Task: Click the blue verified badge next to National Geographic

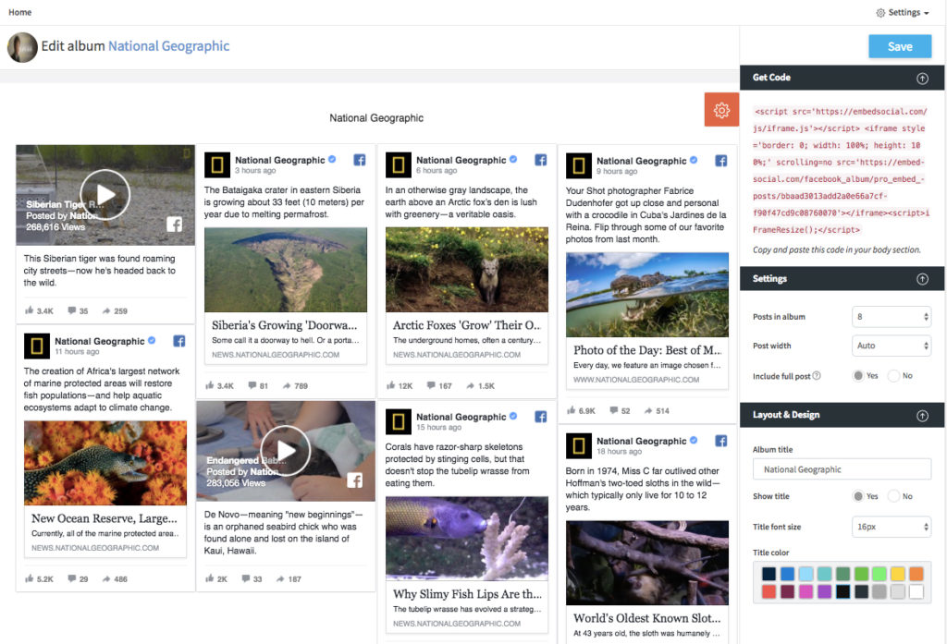Action: [332, 160]
